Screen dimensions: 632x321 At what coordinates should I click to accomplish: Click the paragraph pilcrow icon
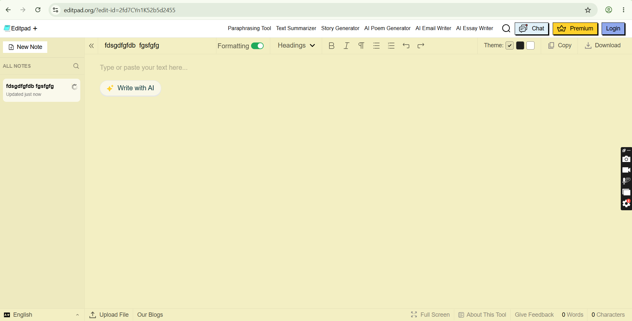361,46
